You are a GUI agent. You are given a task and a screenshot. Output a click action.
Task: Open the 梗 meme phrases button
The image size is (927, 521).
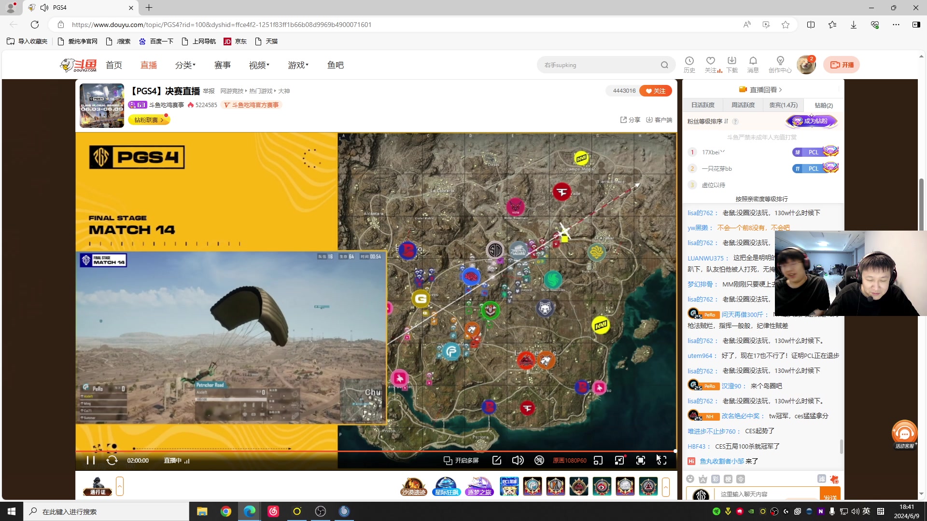728,479
